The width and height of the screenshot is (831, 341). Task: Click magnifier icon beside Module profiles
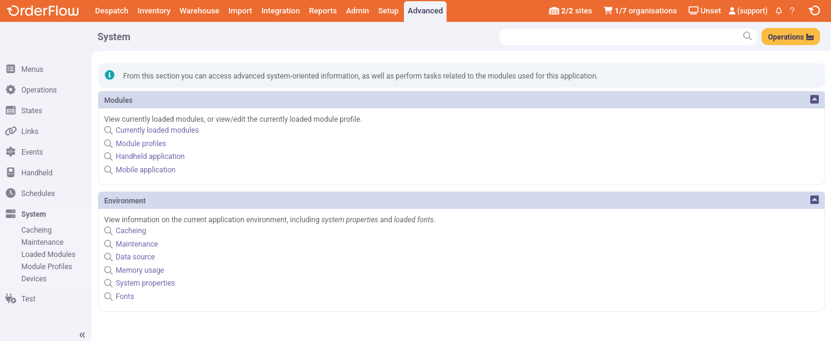point(108,144)
